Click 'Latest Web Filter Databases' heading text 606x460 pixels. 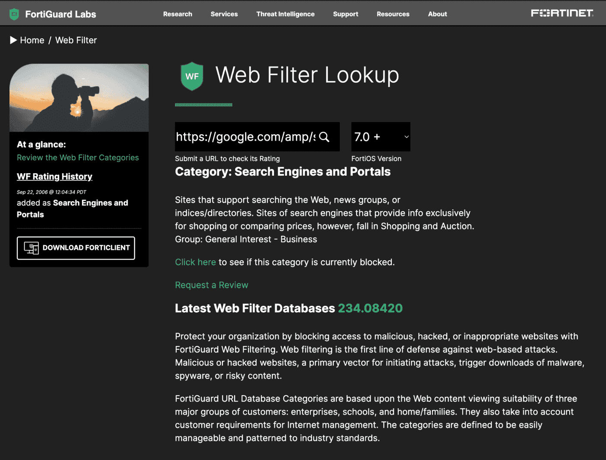[x=255, y=308]
